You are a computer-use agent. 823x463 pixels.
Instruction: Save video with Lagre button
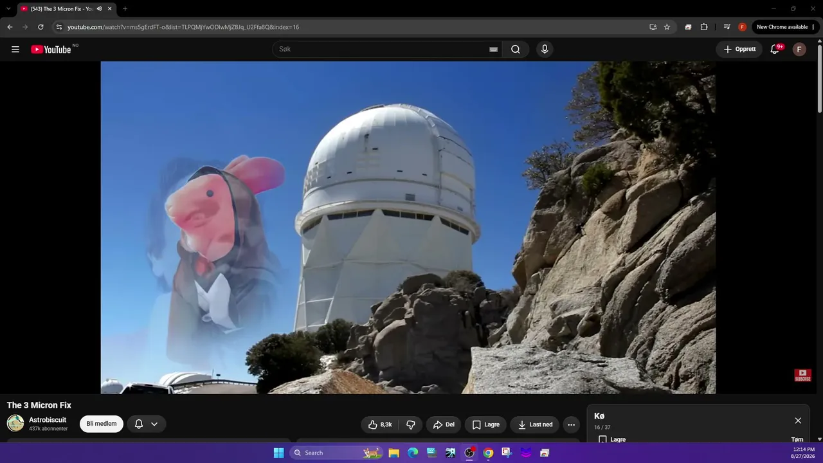click(x=485, y=424)
